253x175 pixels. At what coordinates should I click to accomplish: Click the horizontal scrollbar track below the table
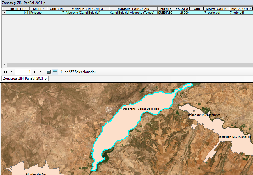coord(126,65)
